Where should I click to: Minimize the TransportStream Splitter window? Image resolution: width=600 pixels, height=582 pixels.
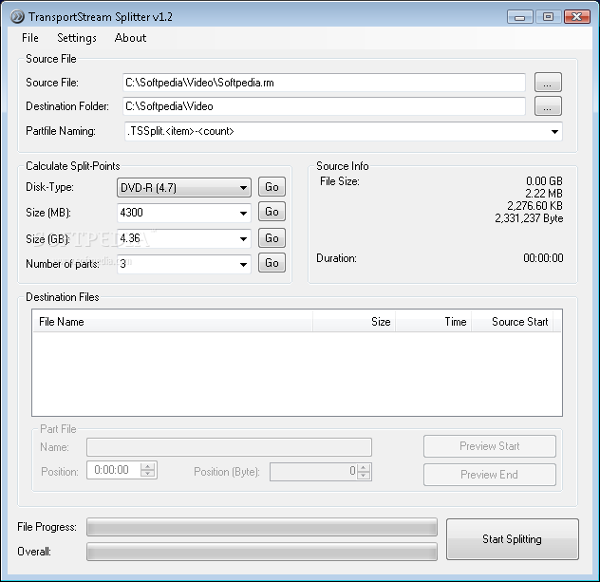click(519, 17)
